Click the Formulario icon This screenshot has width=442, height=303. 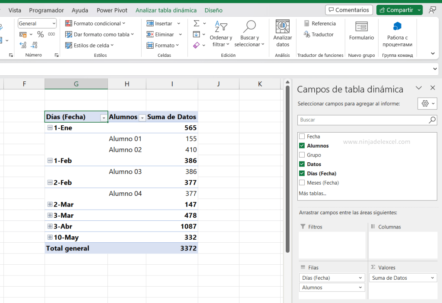pos(361,34)
